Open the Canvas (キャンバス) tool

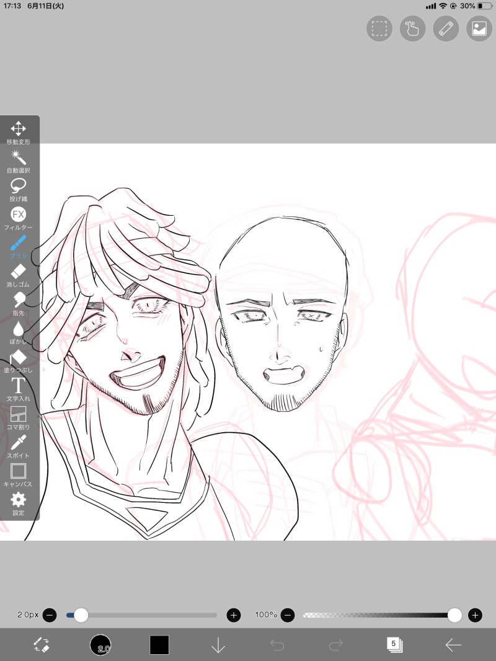click(x=18, y=475)
